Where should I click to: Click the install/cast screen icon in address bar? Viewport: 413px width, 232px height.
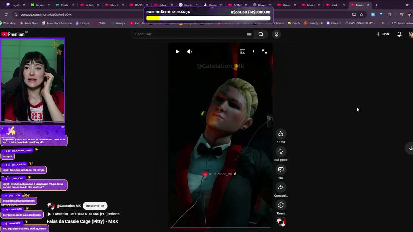pyautogui.click(x=354, y=15)
